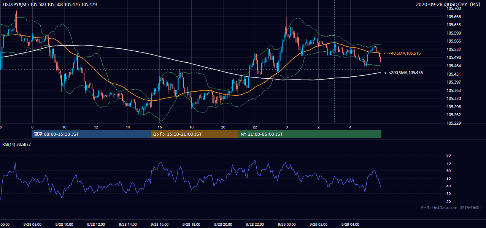Click price axis value 105.498
486x228 pixels.
click(454, 58)
